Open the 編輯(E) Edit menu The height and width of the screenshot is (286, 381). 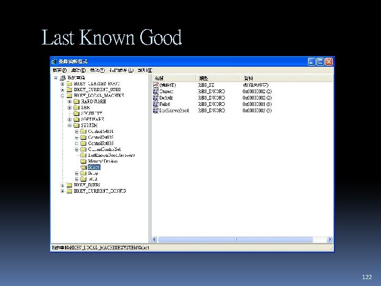[78, 70]
